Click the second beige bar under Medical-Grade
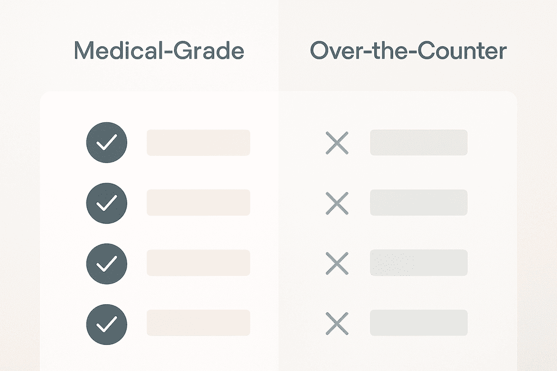The width and height of the screenshot is (557, 371). coord(198,203)
